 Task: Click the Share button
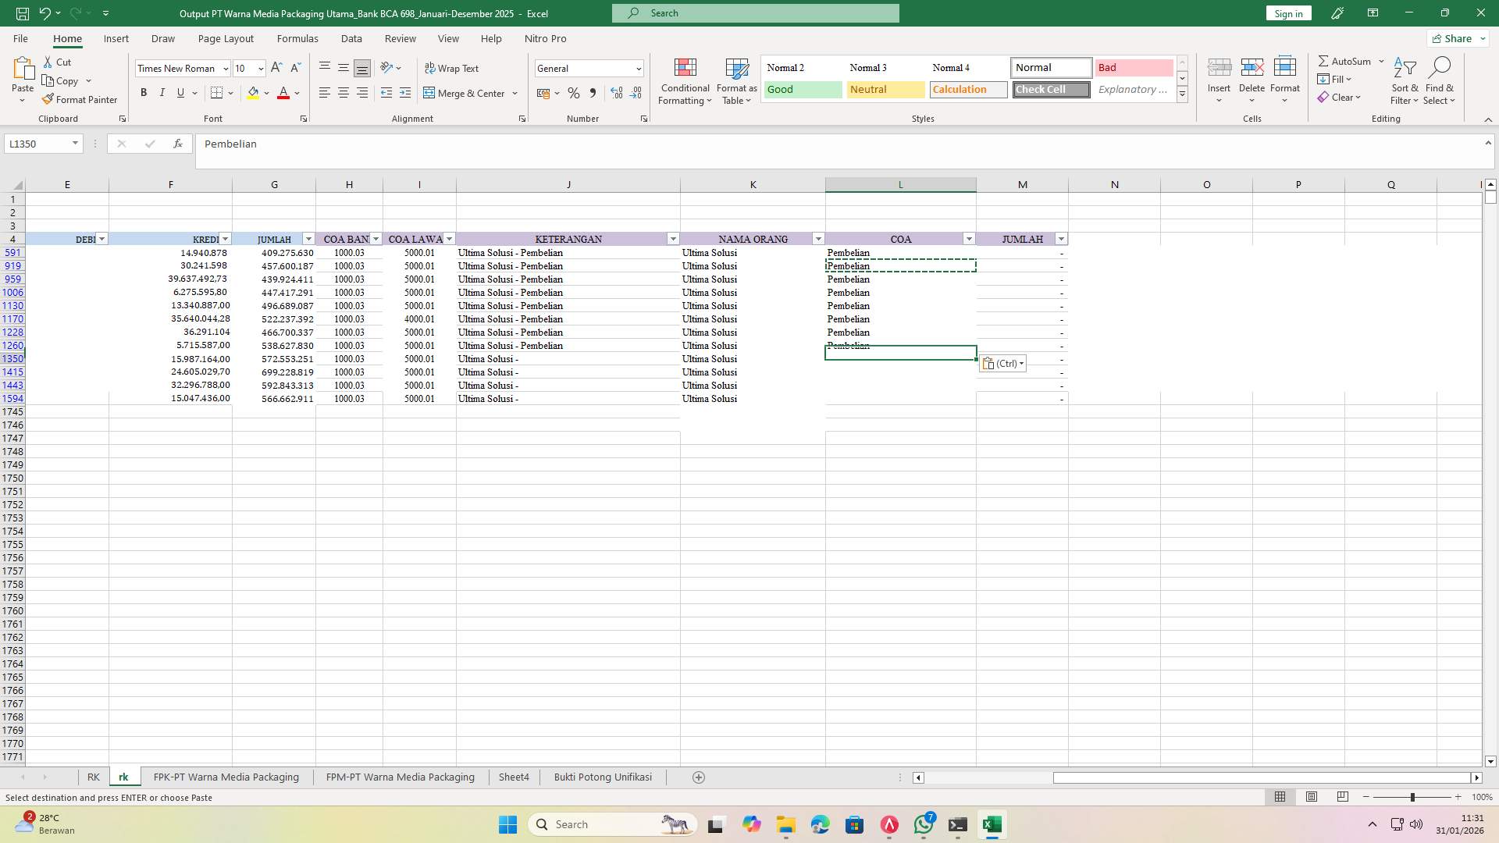(1455, 37)
